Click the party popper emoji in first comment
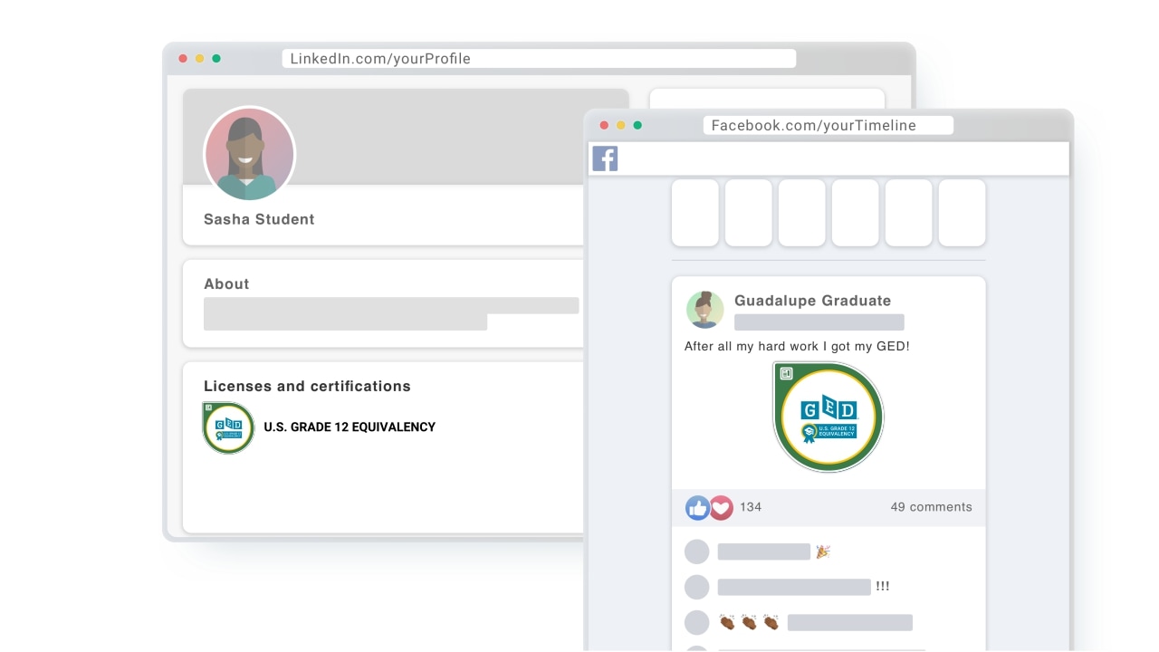The image size is (1159, 652). point(822,551)
